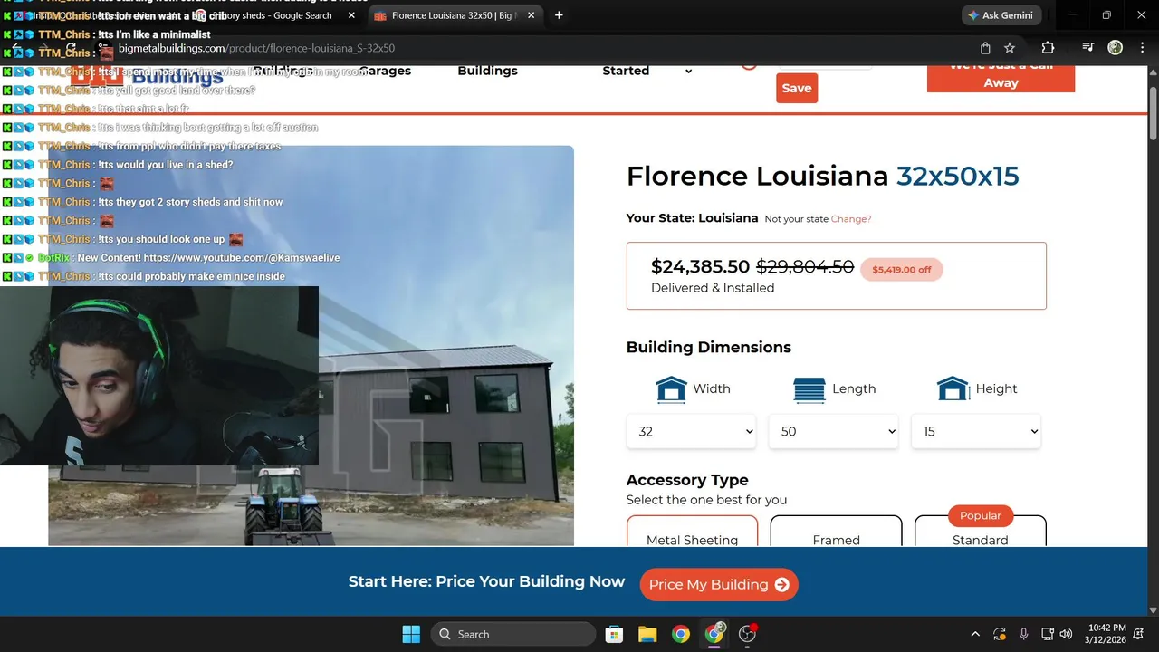The image size is (1159, 652).
Task: Click the taskbar Search box
Action: [512, 634]
